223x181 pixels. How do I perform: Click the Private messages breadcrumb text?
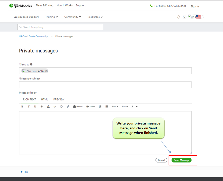coord(64,36)
